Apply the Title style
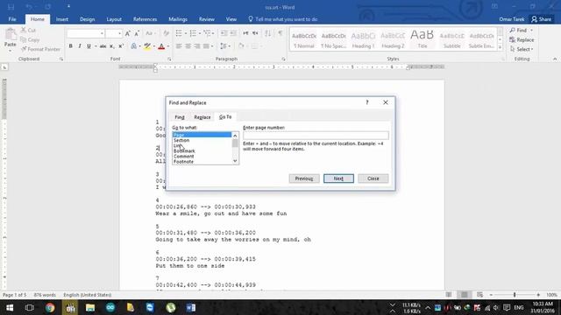561x315 pixels. tap(423, 39)
